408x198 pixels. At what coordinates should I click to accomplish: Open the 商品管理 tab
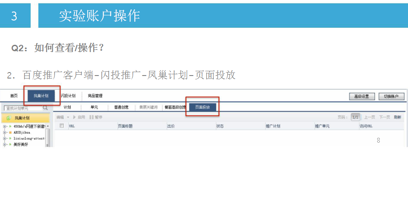point(95,96)
